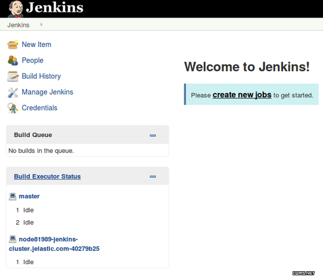Open the Manage Jenkins link
The height and width of the screenshot is (280, 323).
(x=48, y=92)
